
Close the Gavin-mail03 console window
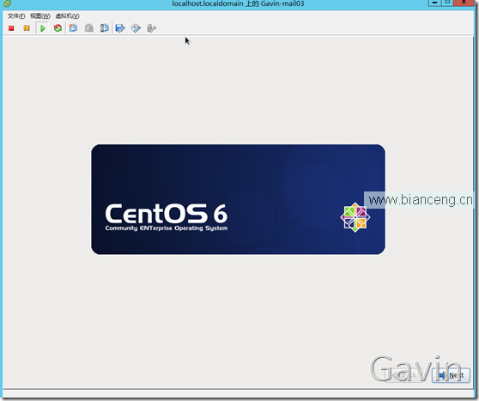click(x=464, y=3)
